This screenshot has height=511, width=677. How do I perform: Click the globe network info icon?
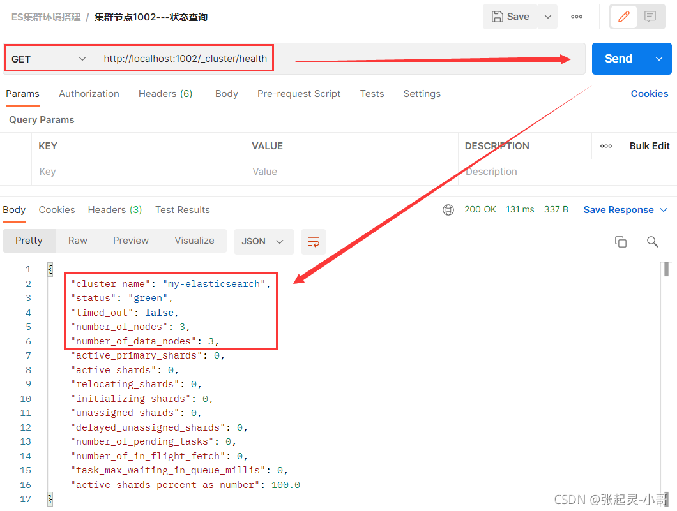448,210
